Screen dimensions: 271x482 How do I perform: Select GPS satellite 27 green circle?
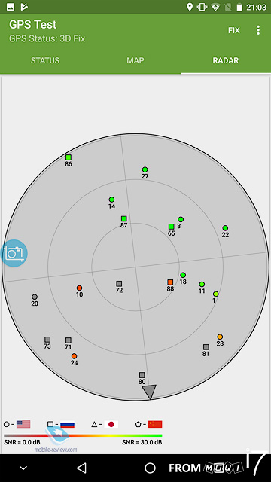point(145,169)
